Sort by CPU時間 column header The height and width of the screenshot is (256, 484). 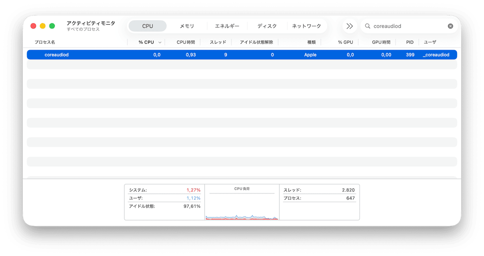[185, 42]
